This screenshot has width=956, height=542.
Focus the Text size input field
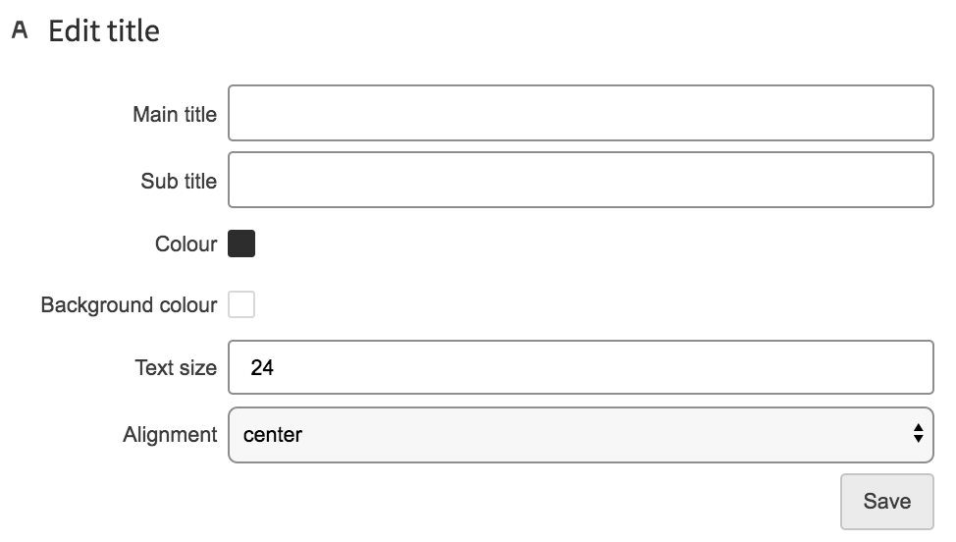[x=580, y=367]
